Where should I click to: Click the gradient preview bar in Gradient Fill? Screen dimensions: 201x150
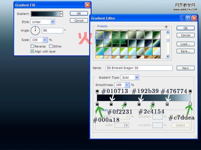(x=45, y=14)
